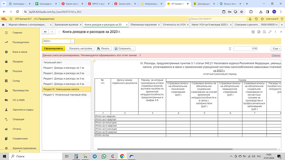285x160 pixels.
Task: Switch to Налог УСН за 9 месяцев tab
Action: [x=210, y=25]
